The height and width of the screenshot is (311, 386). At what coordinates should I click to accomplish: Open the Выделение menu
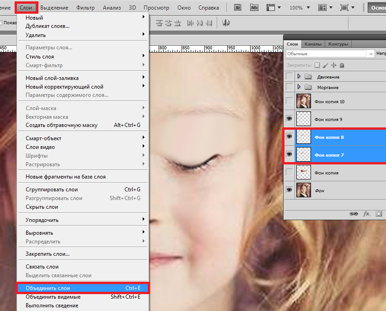click(54, 8)
